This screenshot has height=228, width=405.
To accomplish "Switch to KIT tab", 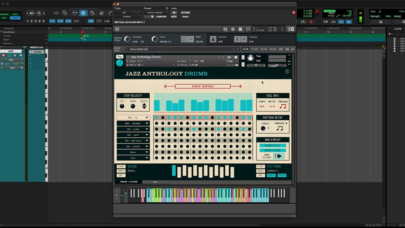I will click(155, 182).
